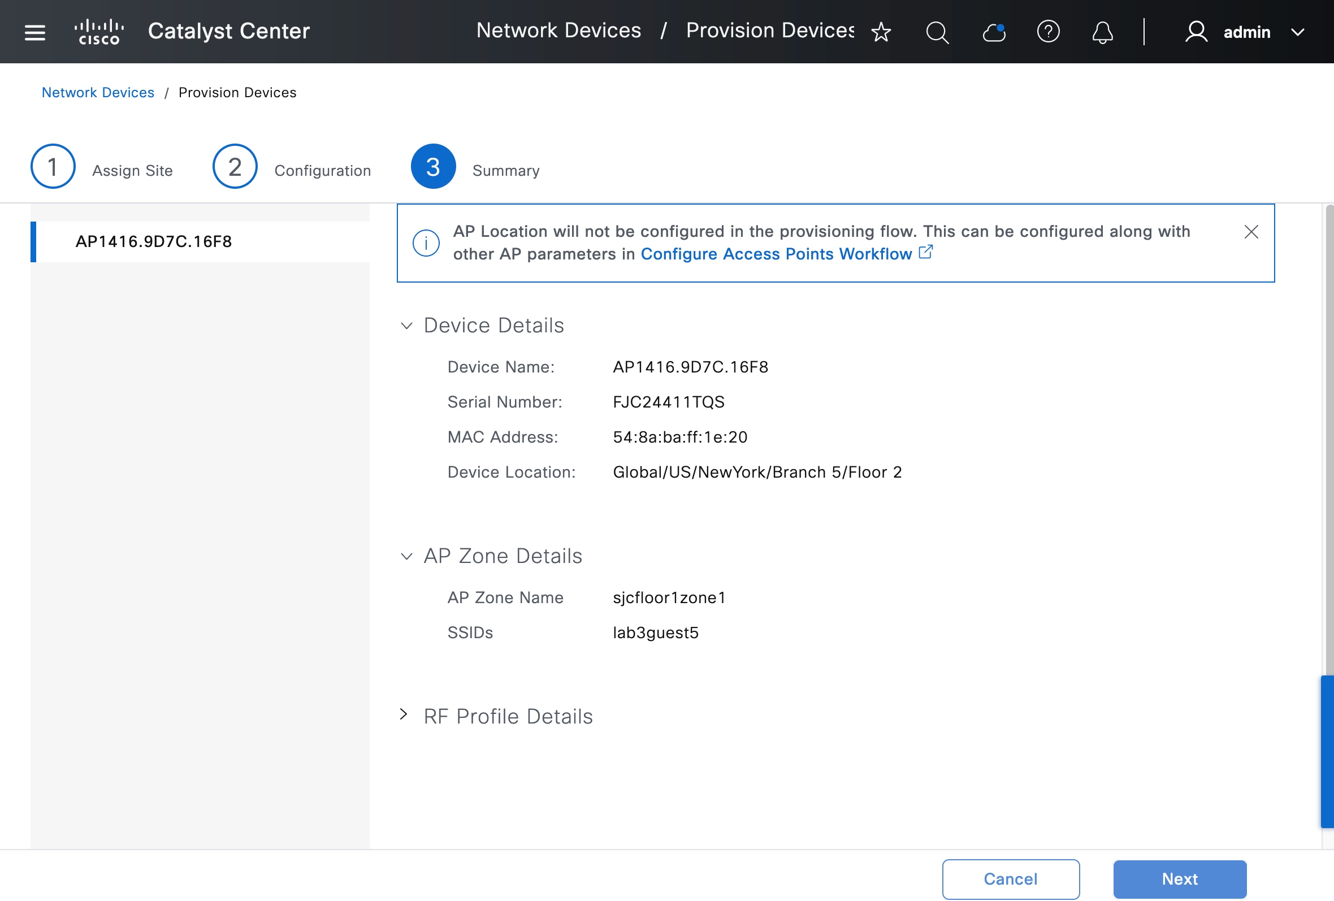This screenshot has height=901, width=1334.
Task: Click the Next button
Action: tap(1179, 879)
